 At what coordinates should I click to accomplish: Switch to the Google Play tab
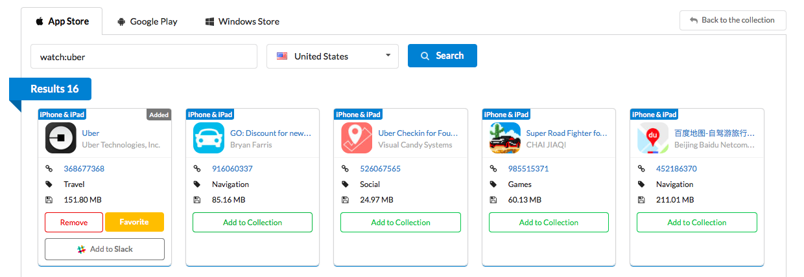click(147, 21)
